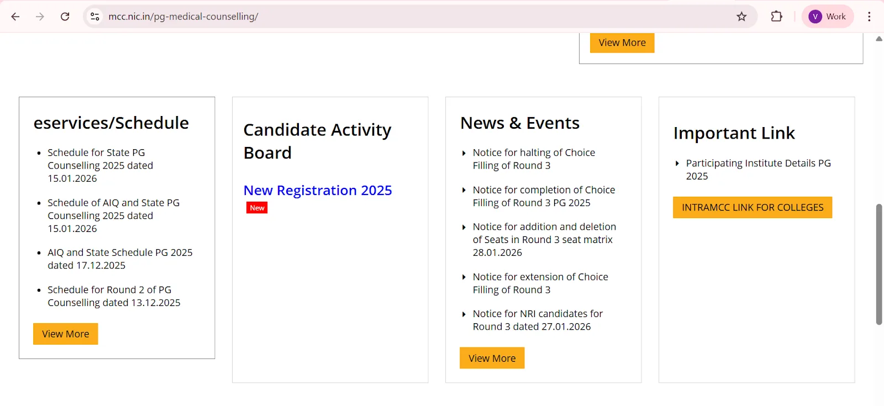
Task: Open site information icon in address bar
Action: (x=94, y=16)
